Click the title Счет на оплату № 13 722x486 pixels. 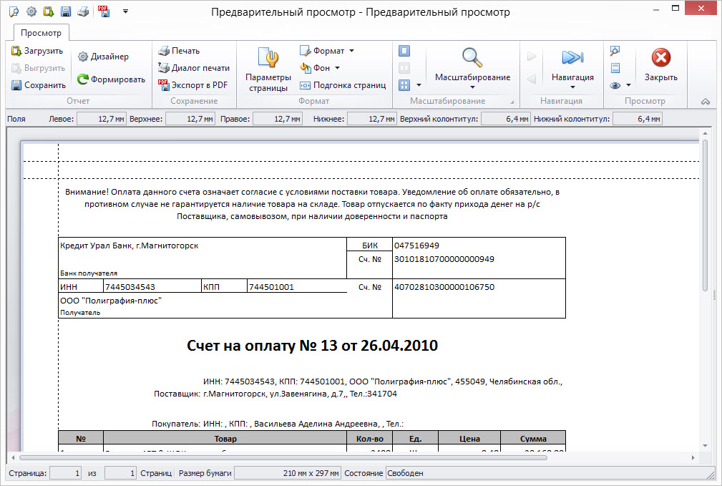(312, 346)
